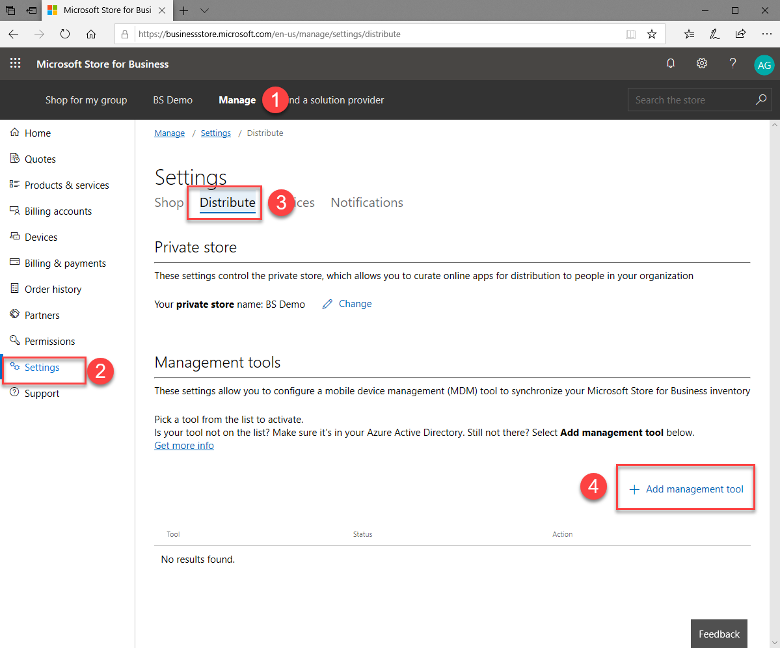Open the BS Demo menu item
This screenshot has width=780, height=648.
coord(172,100)
